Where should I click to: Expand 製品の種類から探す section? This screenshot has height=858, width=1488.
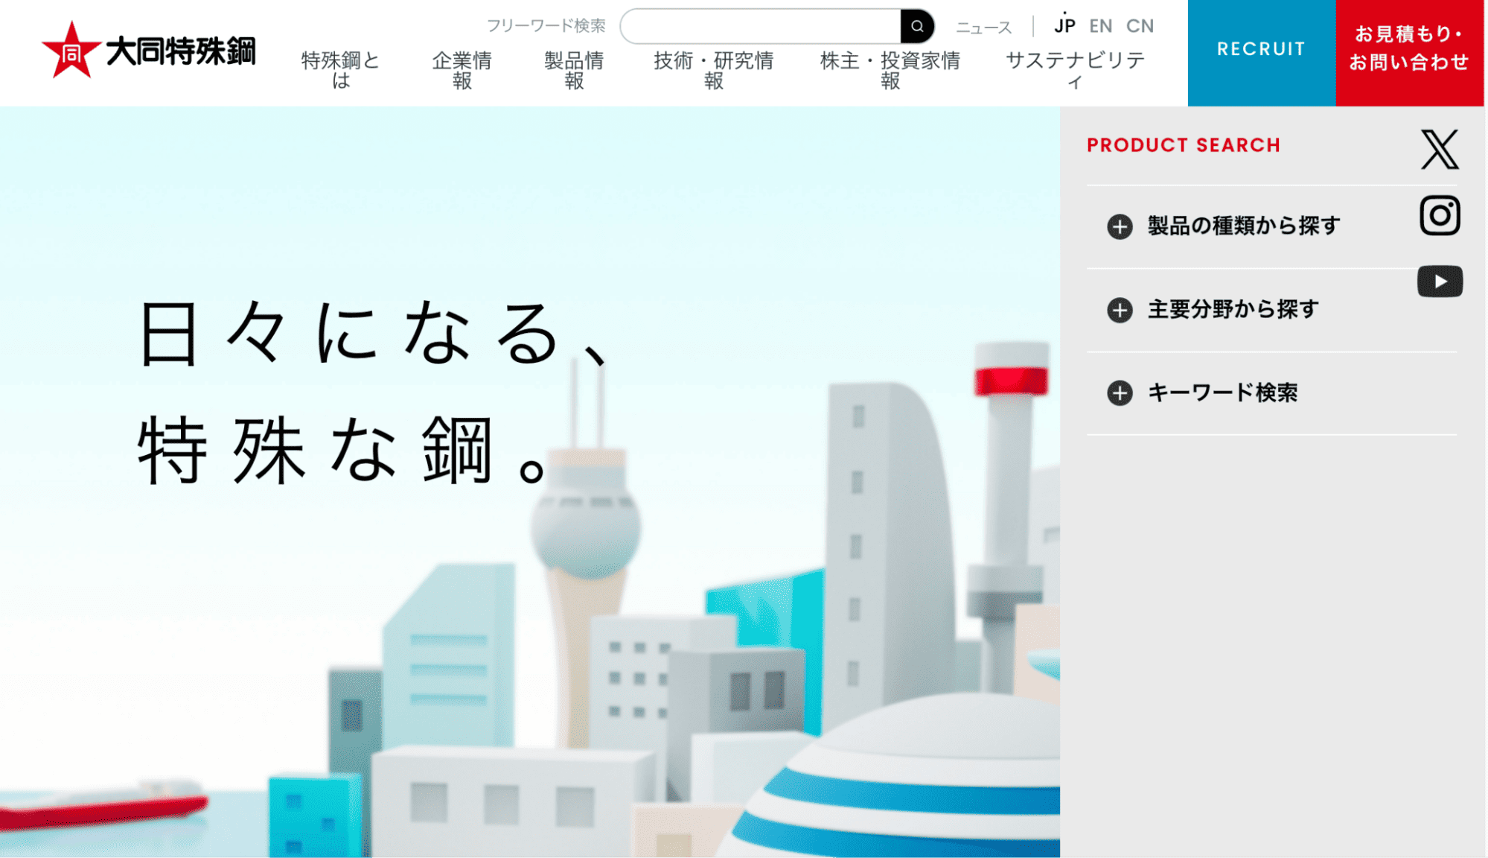[1271, 226]
